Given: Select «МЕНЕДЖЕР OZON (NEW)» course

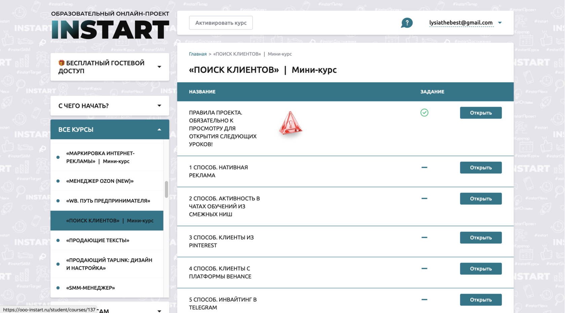Looking at the screenshot, I should coord(107,181).
